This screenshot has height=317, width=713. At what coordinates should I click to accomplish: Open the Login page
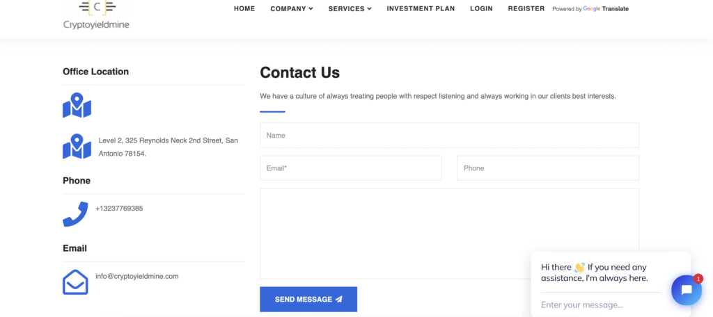point(482,8)
